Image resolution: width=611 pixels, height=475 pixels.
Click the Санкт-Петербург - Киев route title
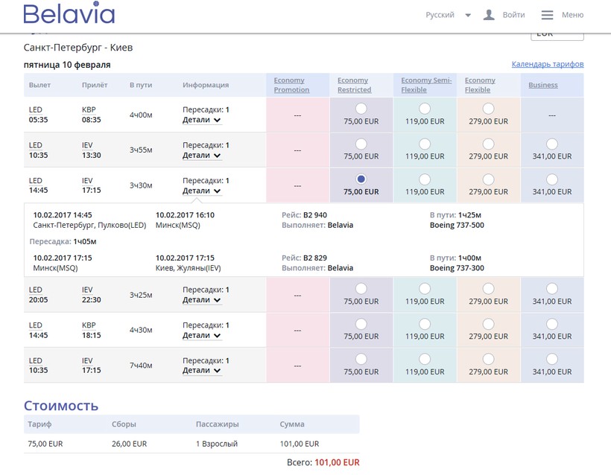(x=78, y=48)
